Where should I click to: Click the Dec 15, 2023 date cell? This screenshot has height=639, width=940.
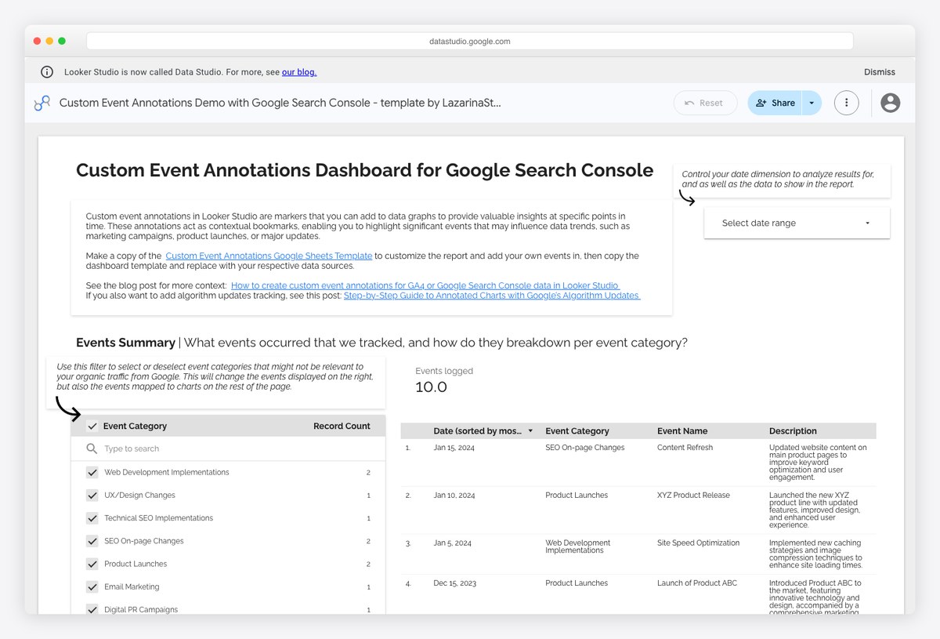[454, 583]
